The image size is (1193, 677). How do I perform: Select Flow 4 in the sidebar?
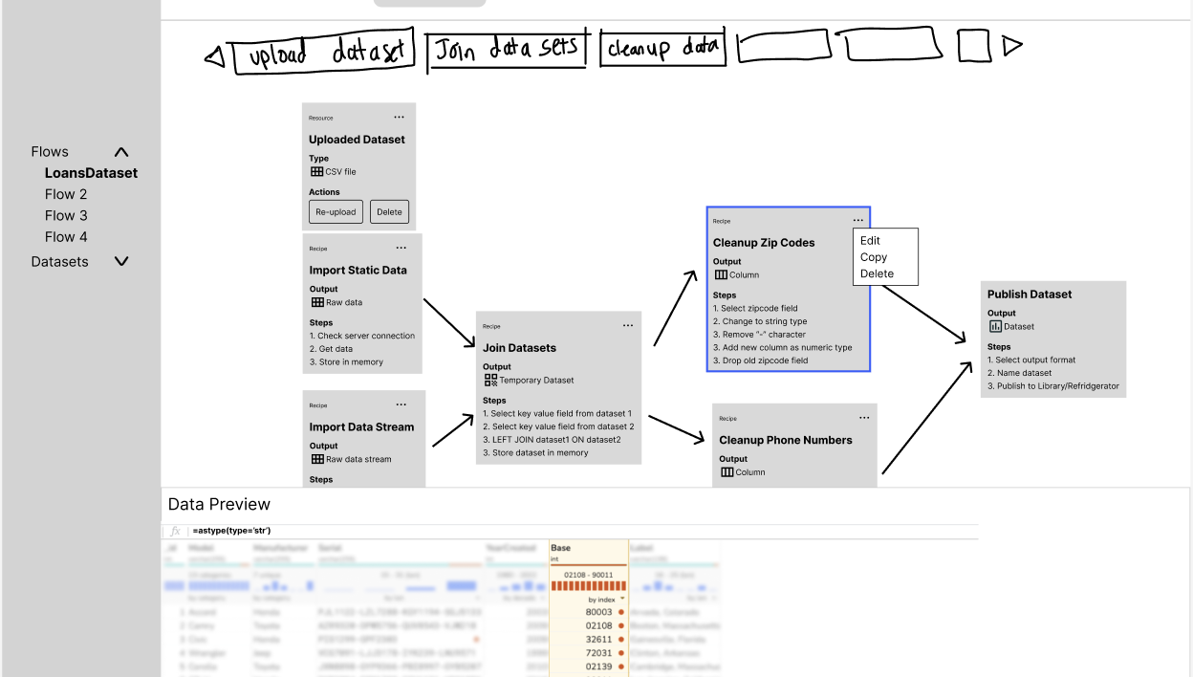tap(66, 236)
